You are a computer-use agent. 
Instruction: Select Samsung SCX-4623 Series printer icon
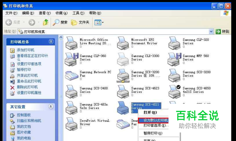[x=123, y=92]
